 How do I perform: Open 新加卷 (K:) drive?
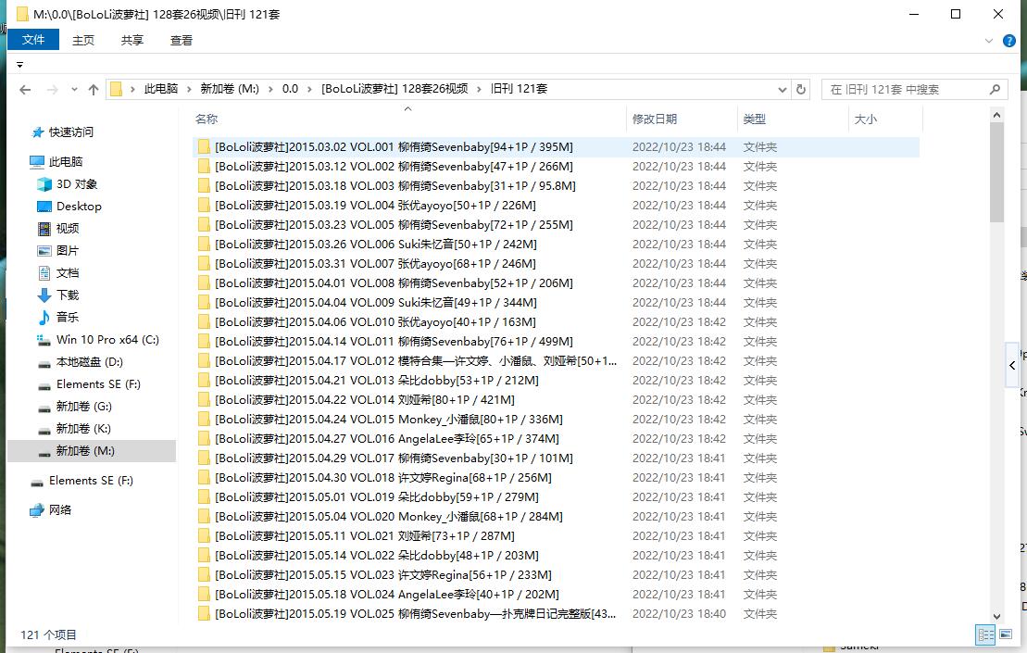click(83, 429)
